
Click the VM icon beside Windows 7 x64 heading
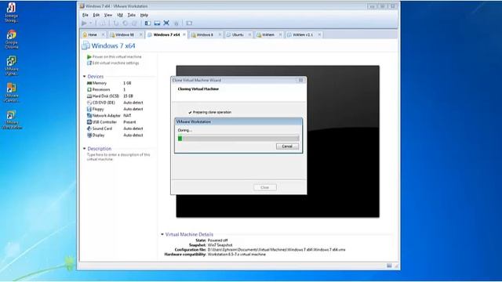(x=85, y=45)
